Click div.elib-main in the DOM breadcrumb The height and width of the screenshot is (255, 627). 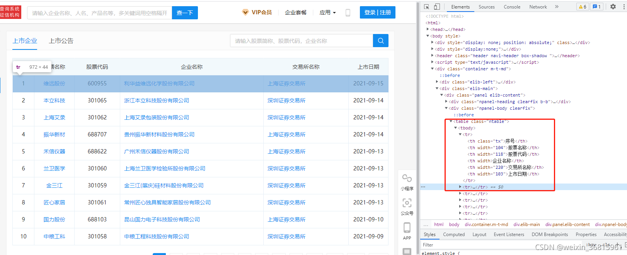pyautogui.click(x=526, y=224)
